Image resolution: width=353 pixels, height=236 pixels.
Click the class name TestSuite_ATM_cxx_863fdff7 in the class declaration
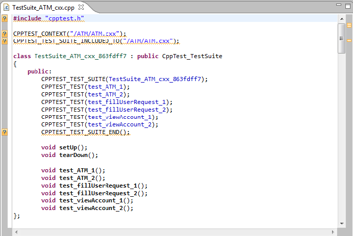coord(81,56)
